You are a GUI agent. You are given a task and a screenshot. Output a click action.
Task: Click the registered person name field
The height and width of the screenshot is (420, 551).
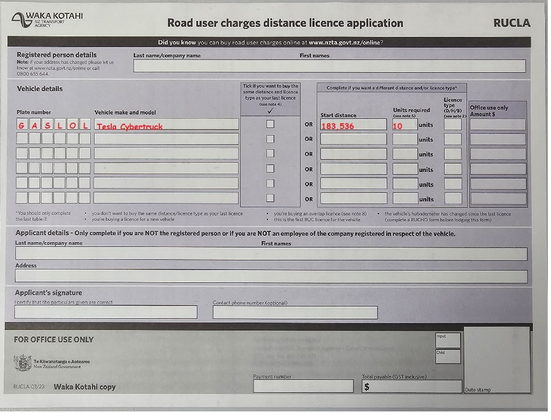coord(330,66)
